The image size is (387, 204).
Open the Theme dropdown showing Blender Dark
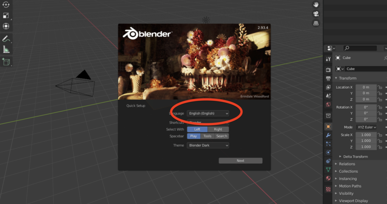(x=208, y=146)
